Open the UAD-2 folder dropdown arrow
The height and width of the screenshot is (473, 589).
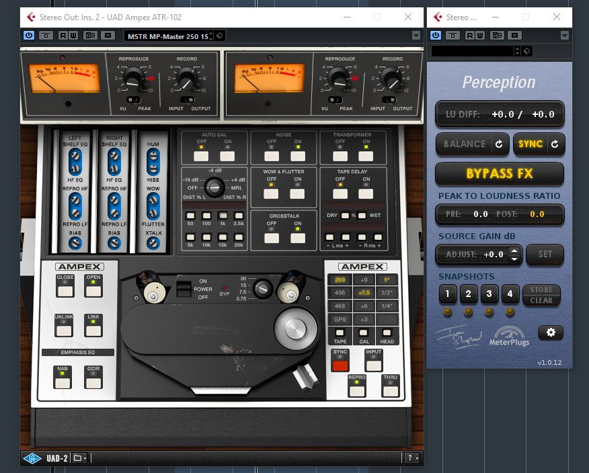tap(85, 458)
